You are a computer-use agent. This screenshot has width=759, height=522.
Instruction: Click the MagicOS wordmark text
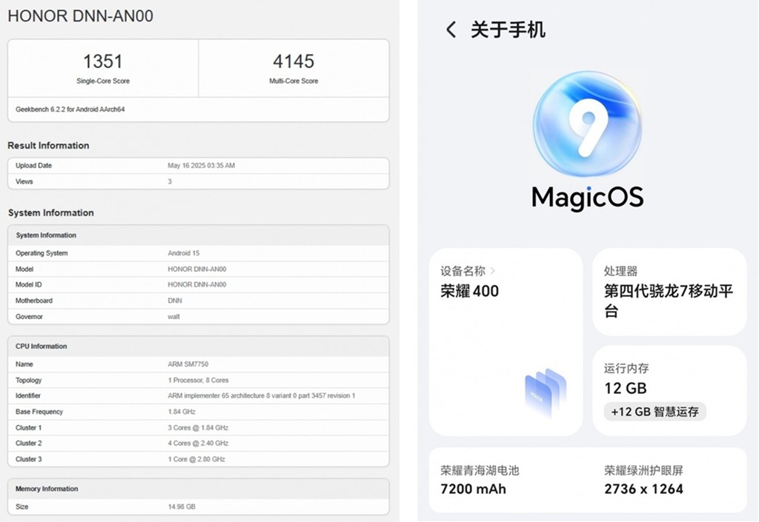coord(588,197)
